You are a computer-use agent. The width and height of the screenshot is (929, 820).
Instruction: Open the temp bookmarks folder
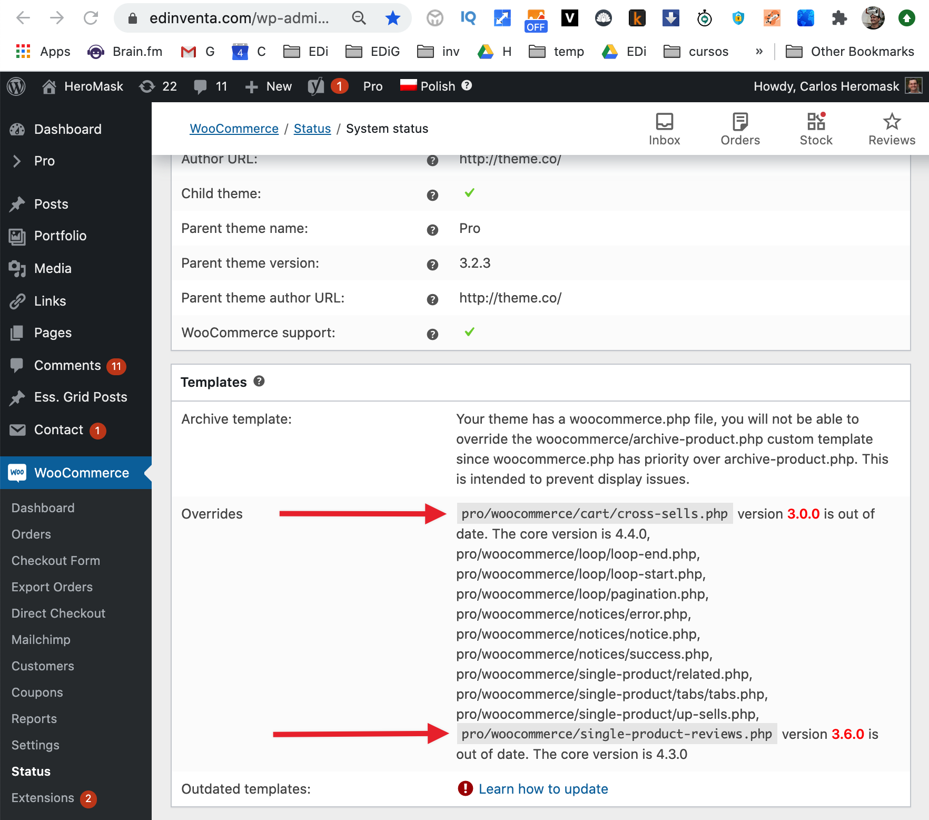pyautogui.click(x=557, y=51)
